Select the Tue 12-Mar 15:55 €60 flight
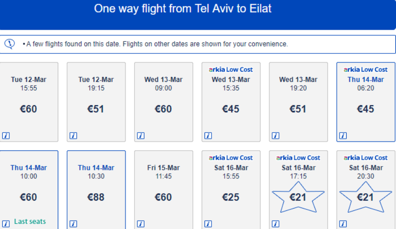 pos(28,102)
